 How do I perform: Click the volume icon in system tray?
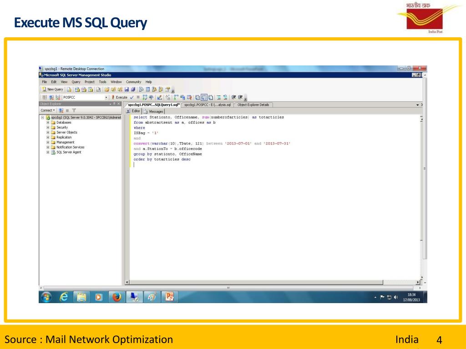[396, 297]
